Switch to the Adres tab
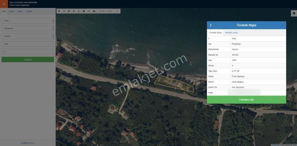 (x=11, y=11)
